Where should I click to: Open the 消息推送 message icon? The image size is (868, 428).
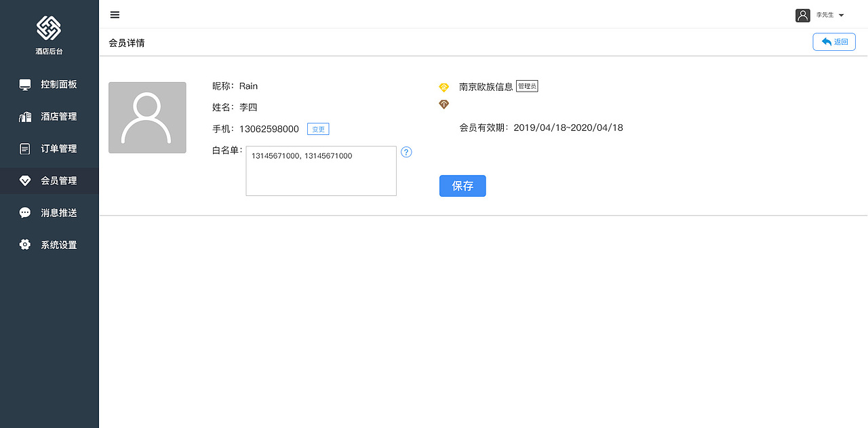pos(25,212)
